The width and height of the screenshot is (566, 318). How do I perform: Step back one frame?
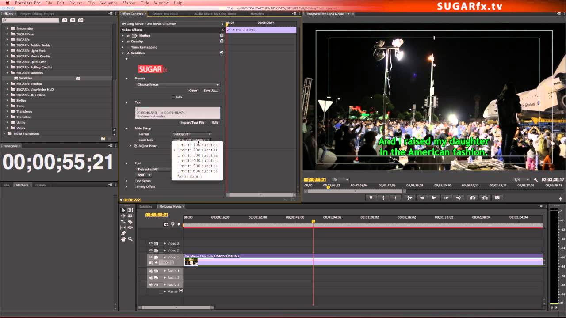click(422, 198)
